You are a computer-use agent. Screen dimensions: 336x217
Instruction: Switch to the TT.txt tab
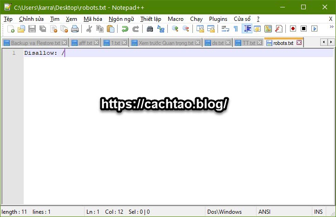pos(249,43)
